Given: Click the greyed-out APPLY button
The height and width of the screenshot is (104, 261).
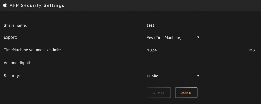Looking at the screenshot, I should tap(159, 93).
